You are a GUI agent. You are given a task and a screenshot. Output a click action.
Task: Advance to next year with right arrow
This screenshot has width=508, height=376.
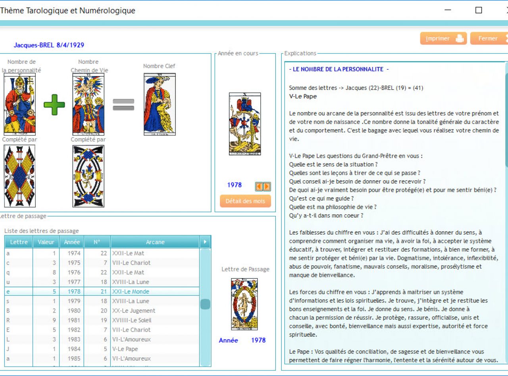click(x=267, y=186)
